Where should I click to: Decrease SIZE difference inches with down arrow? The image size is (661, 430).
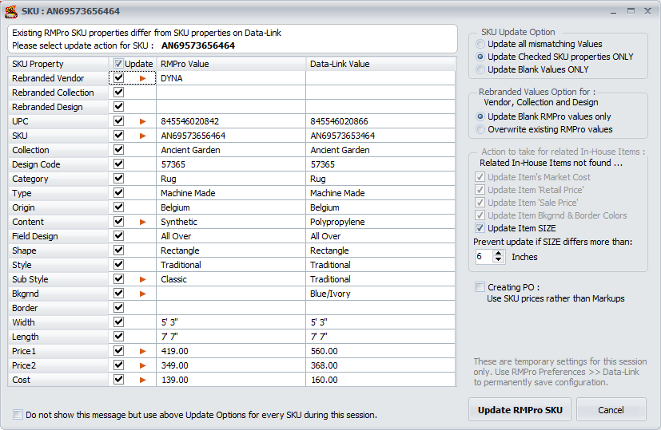click(499, 259)
